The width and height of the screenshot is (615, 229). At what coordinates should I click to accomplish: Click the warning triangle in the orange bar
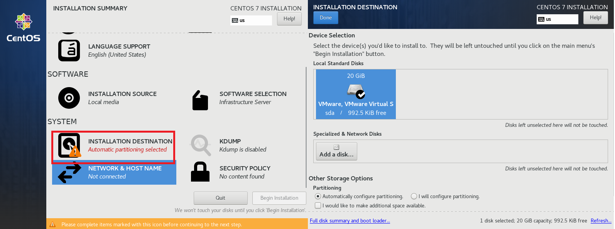53,224
